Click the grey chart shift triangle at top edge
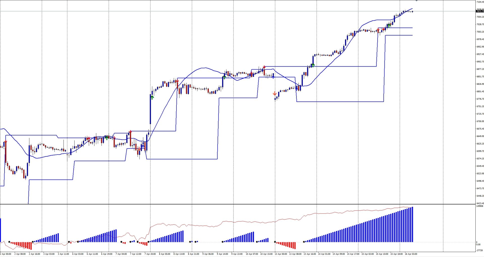Image resolution: width=484 pixels, height=257 pixels. click(417, 1)
